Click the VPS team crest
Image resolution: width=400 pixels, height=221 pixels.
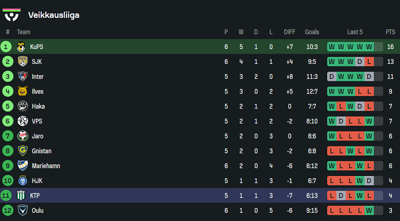pos(22,121)
